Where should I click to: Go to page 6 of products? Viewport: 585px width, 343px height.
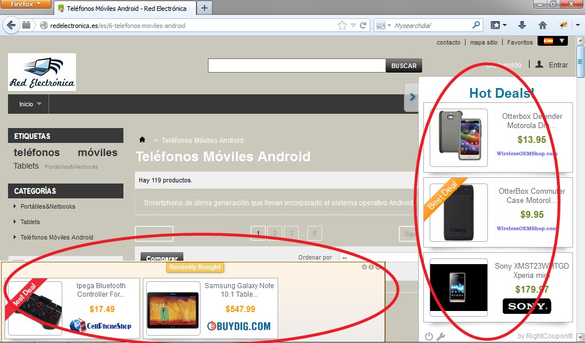315,233
